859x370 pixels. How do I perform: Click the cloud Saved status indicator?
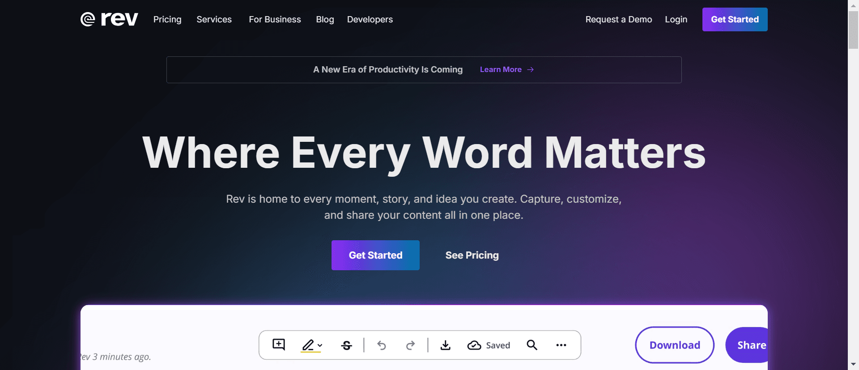(x=489, y=345)
